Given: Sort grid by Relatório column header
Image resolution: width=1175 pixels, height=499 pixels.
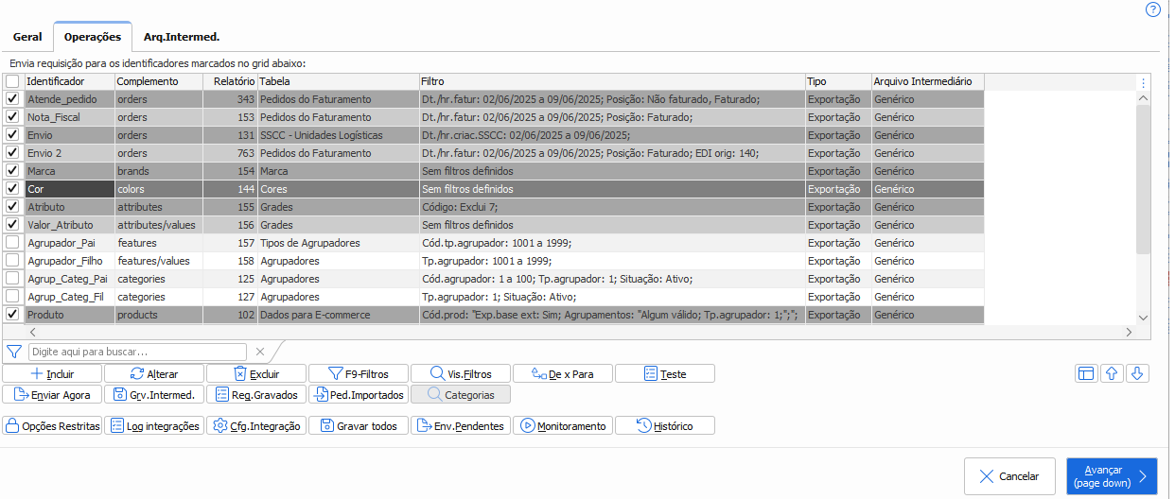Looking at the screenshot, I should tap(234, 82).
